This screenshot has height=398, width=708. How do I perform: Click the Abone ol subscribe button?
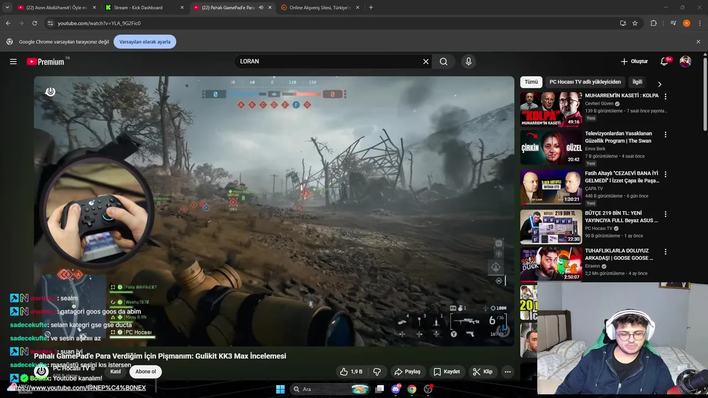[x=145, y=371]
